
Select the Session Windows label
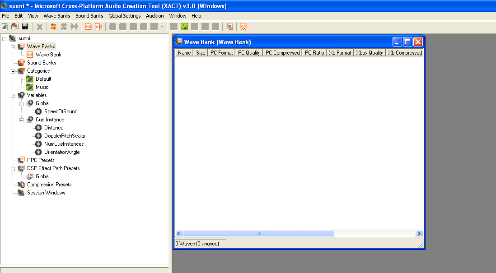[x=46, y=193]
